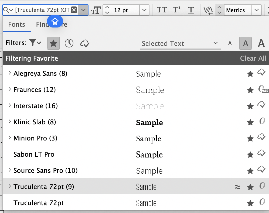
Task: Click Interstate light Sample preview
Action: [150, 106]
